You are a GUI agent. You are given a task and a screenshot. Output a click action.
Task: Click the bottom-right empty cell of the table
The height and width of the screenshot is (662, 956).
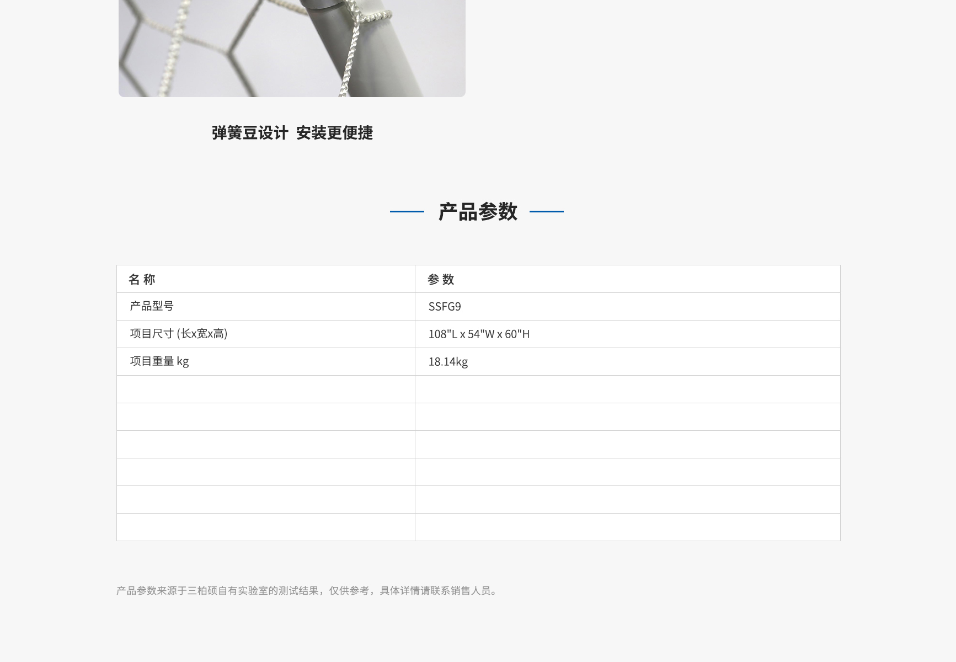(x=627, y=527)
